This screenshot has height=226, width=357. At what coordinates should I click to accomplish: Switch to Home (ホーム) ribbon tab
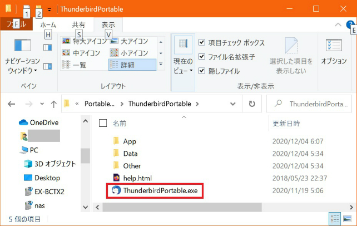click(48, 24)
